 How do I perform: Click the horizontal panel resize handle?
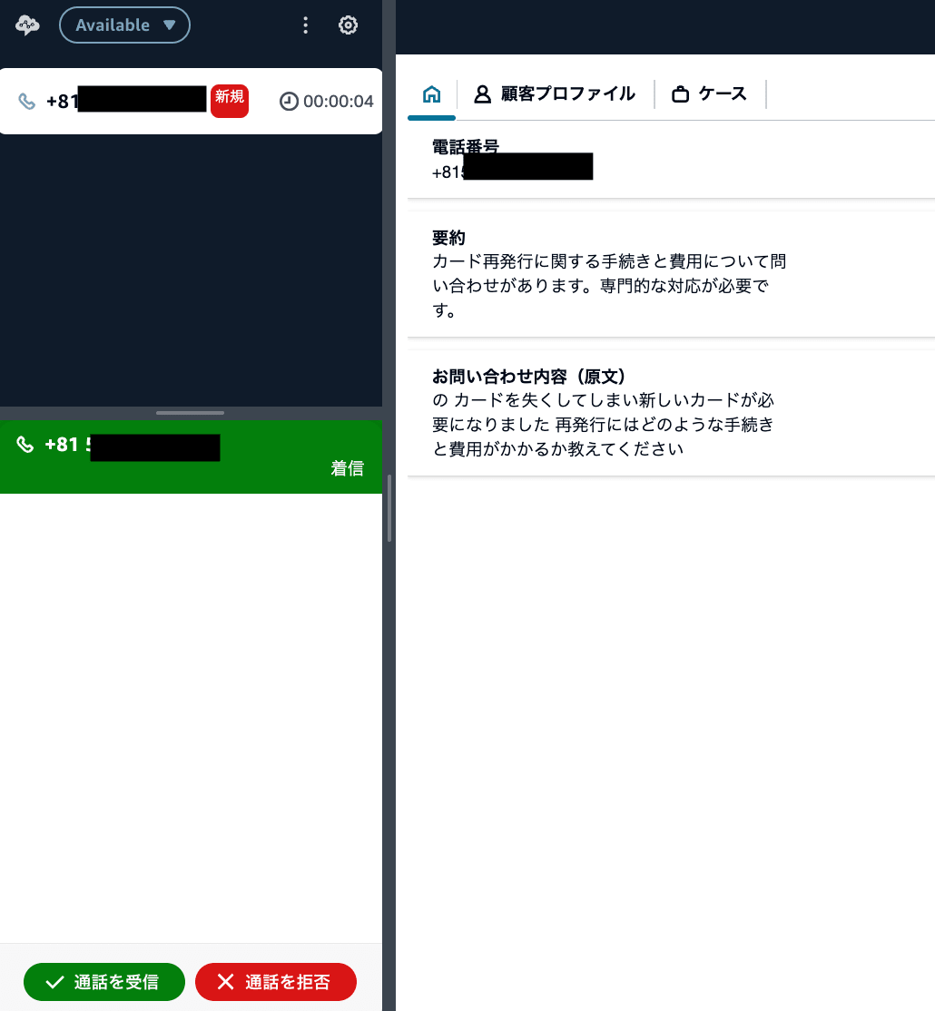[x=191, y=413]
